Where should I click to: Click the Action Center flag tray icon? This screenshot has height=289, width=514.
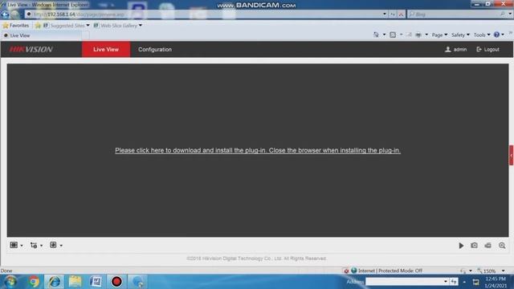coord(475,282)
